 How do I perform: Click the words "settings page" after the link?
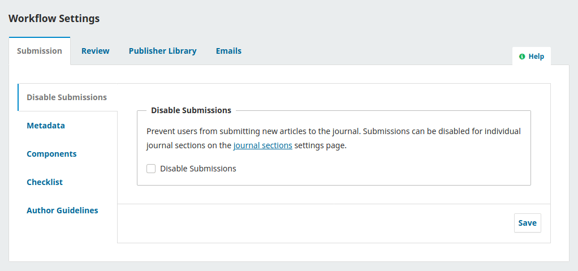pyautogui.click(x=320, y=145)
